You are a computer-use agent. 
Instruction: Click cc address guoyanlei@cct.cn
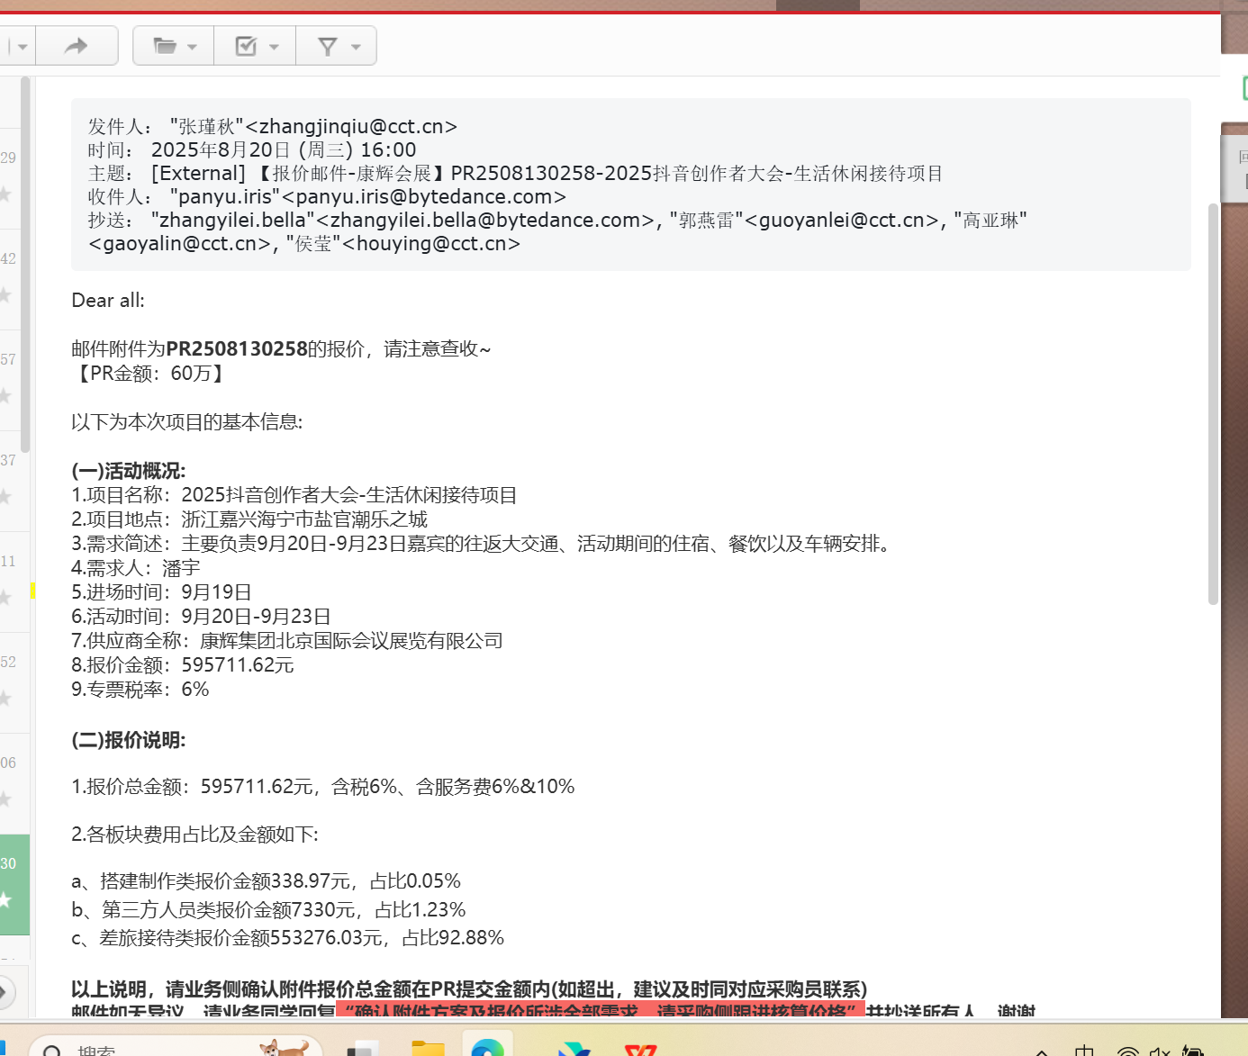coord(842,221)
